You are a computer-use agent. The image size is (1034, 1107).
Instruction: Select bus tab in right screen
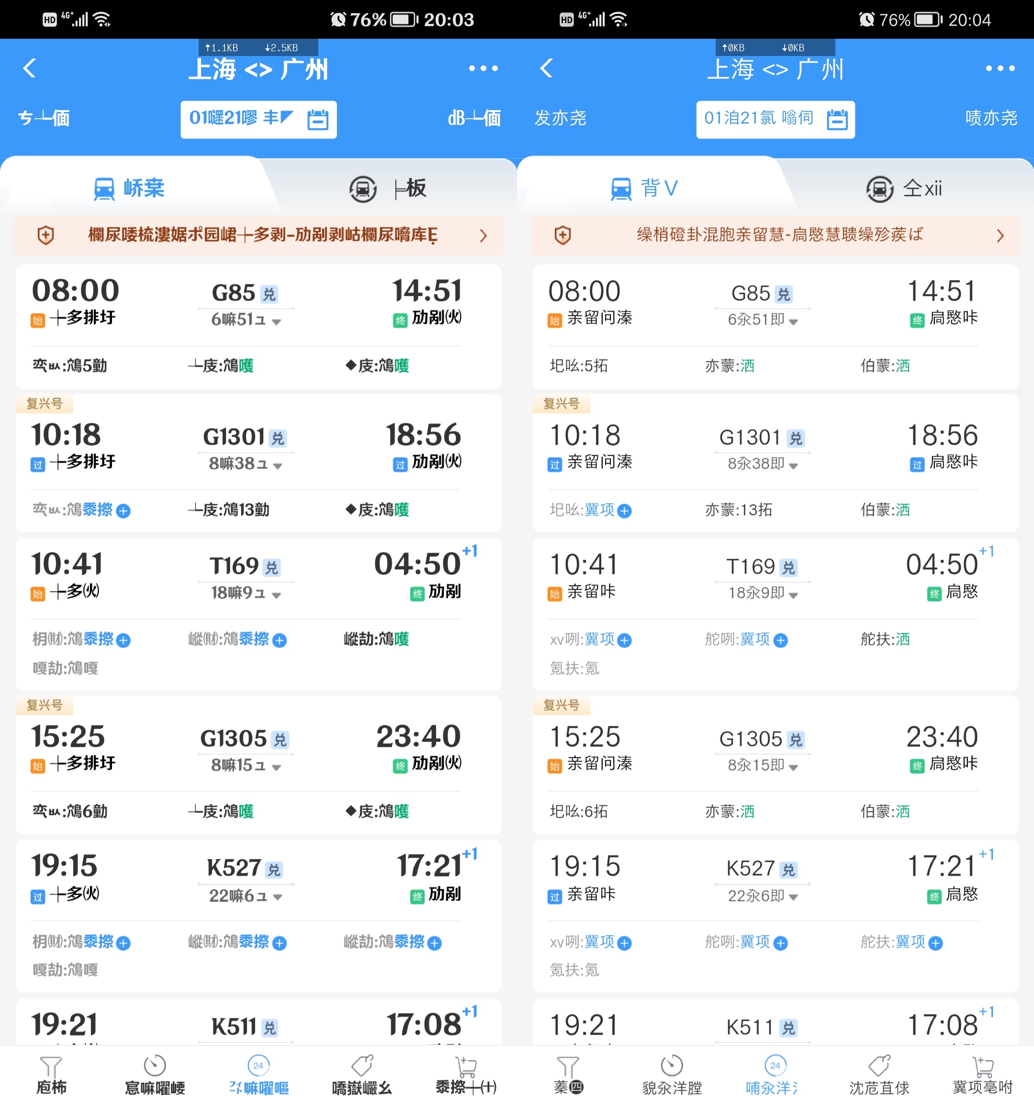(x=904, y=188)
